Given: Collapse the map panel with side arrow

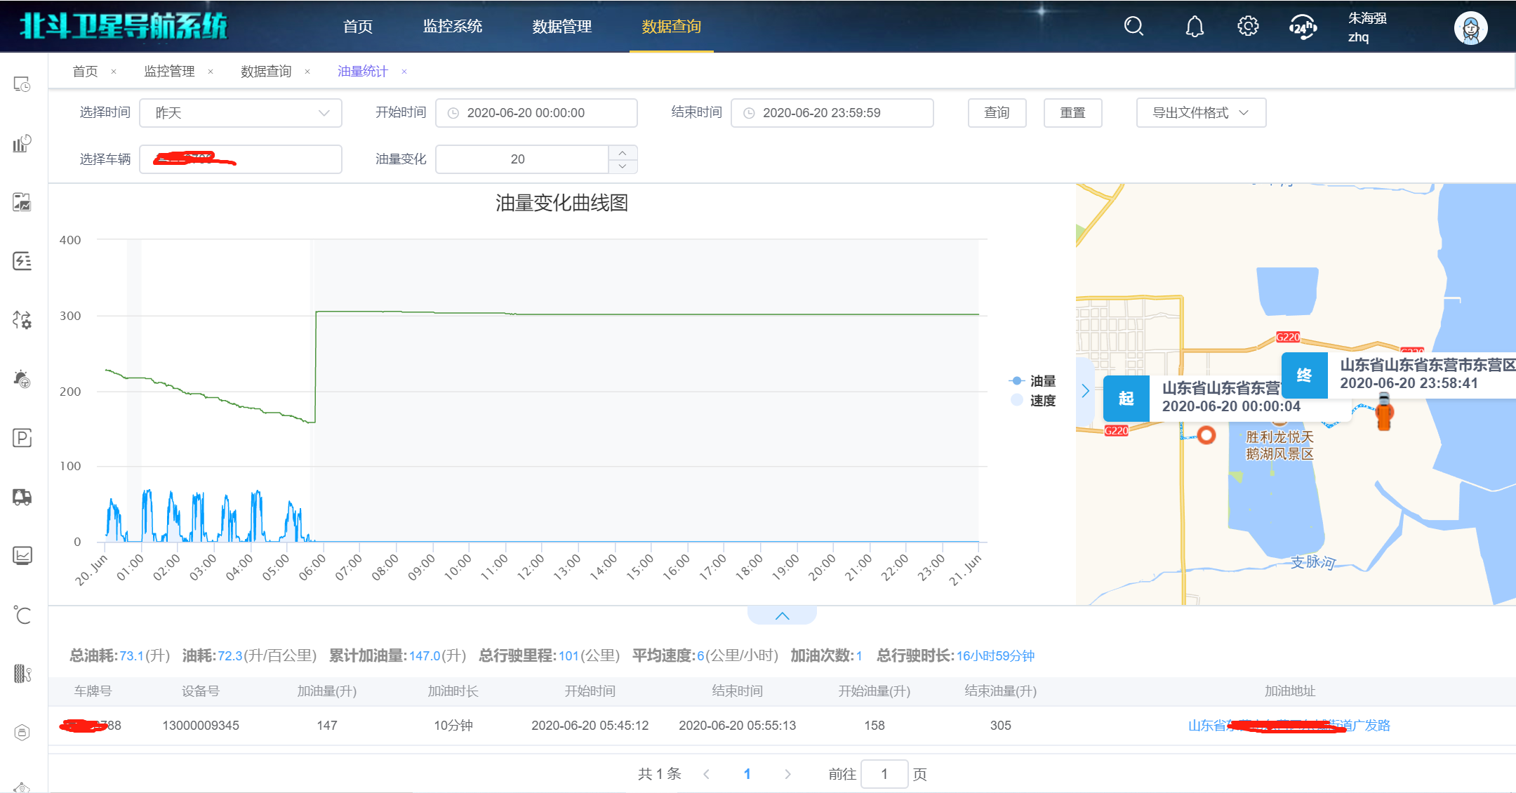Looking at the screenshot, I should coord(1085,391).
